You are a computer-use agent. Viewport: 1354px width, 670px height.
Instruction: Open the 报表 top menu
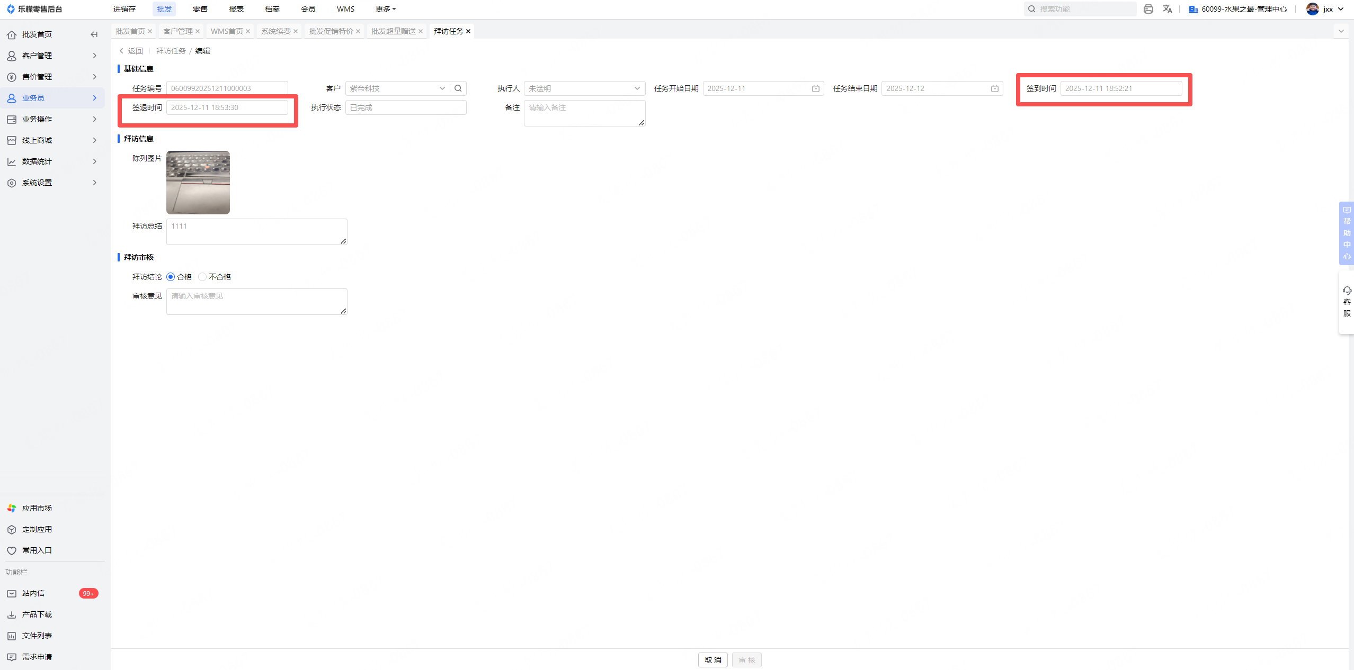236,9
